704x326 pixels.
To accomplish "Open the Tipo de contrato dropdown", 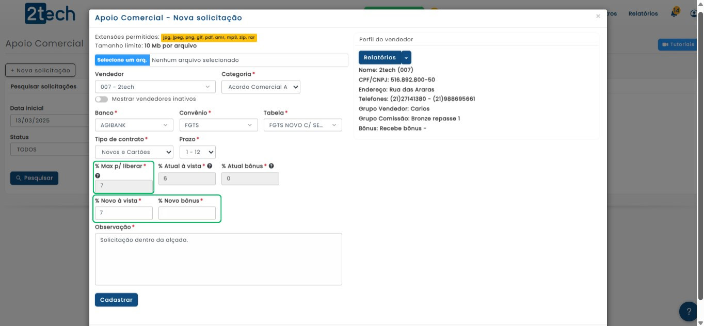I will click(x=134, y=152).
